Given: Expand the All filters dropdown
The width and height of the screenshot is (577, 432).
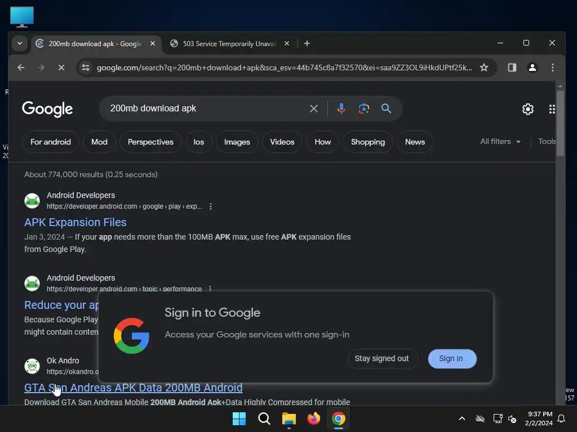Looking at the screenshot, I should (500, 141).
